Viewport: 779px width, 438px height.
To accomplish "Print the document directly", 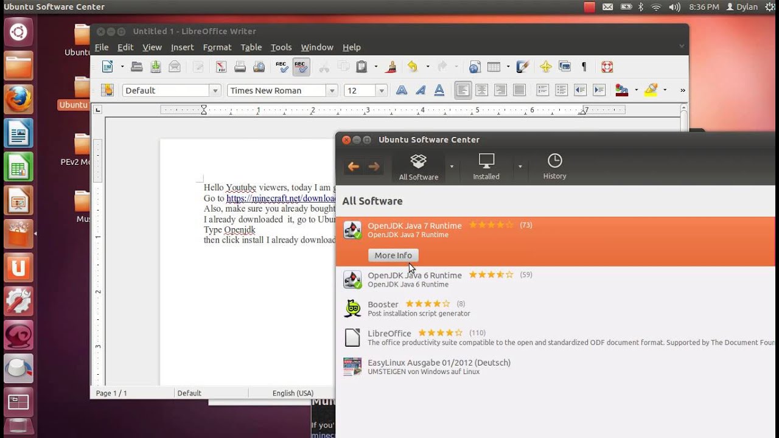I will pos(240,67).
